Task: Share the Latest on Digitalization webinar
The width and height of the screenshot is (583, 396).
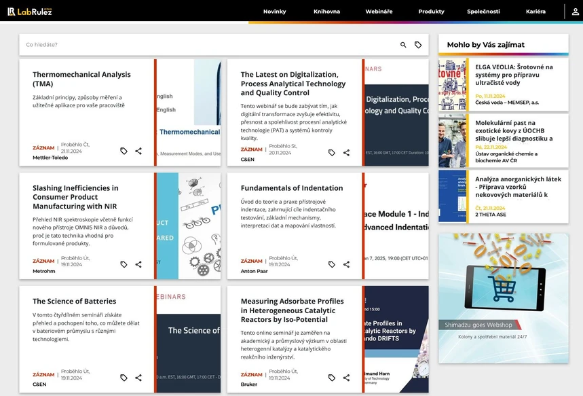Action: coord(346,153)
